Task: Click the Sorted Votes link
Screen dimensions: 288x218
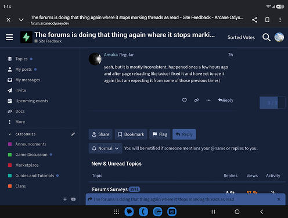Action: click(241, 37)
